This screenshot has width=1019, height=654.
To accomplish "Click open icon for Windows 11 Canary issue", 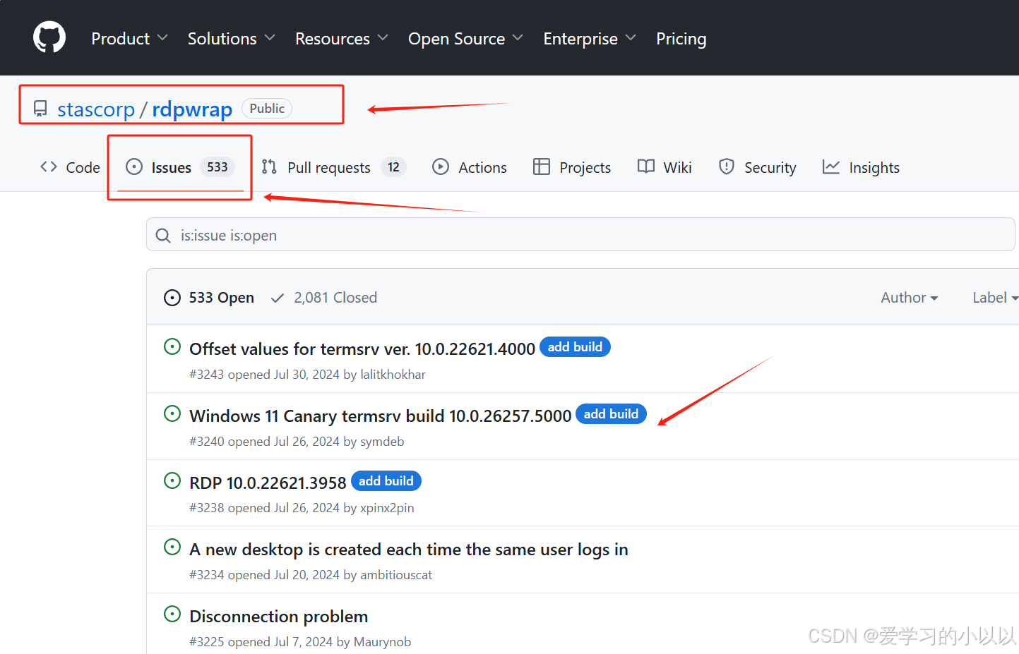I will [172, 413].
